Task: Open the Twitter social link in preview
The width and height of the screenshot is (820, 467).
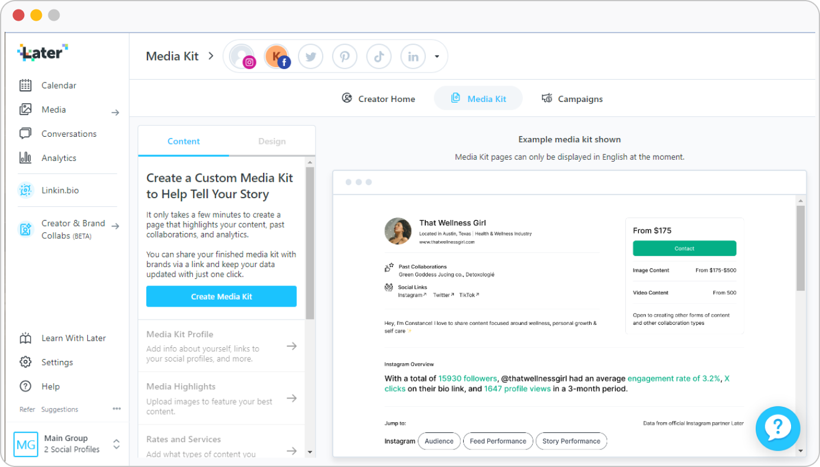Action: [x=444, y=295]
